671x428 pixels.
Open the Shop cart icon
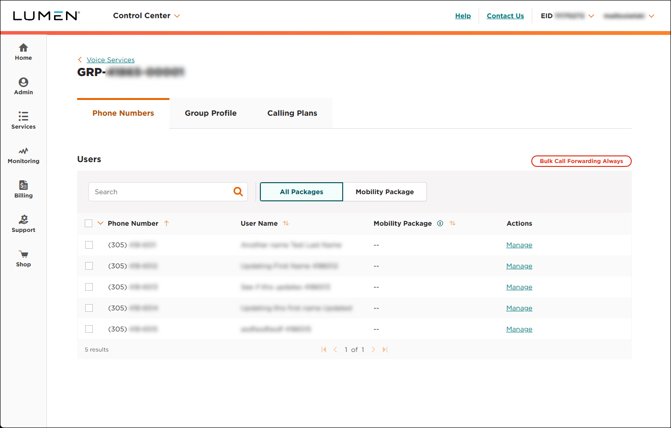[23, 254]
